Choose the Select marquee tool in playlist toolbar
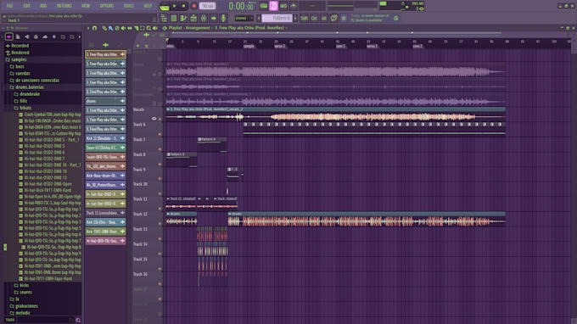Viewport: 577px width, 324px height. (143, 28)
